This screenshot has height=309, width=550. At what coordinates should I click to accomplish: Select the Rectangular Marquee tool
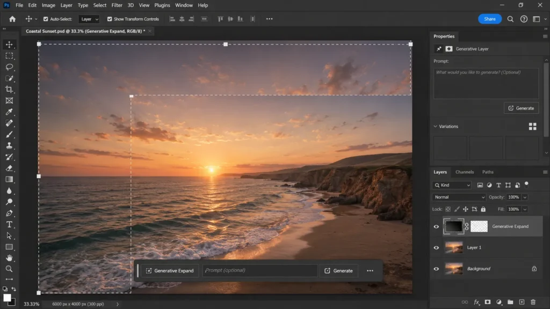click(9, 56)
